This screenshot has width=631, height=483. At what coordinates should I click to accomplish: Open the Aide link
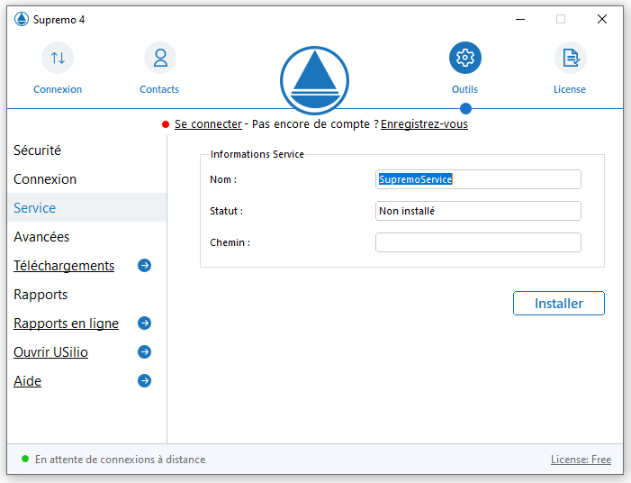(x=27, y=381)
